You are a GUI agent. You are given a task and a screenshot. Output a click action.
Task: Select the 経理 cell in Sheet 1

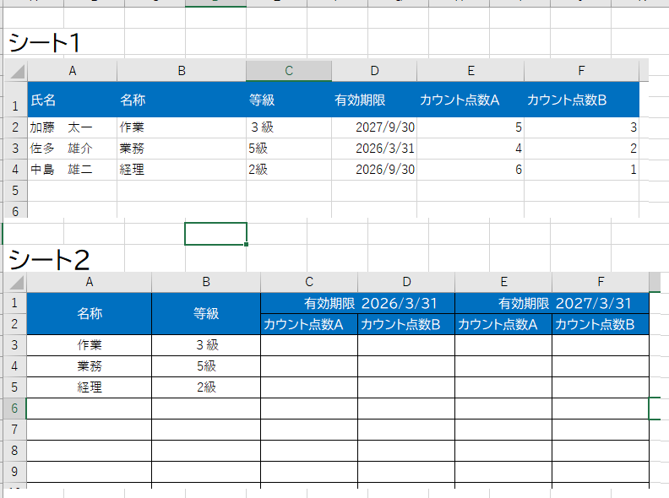[182, 170]
